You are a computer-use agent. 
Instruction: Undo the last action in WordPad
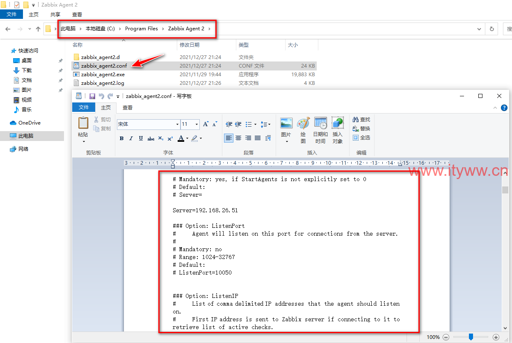click(x=101, y=96)
